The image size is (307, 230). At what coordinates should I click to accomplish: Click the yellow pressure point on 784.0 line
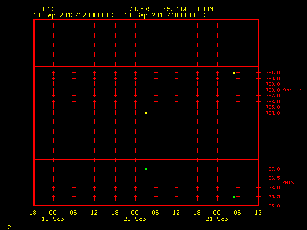[146, 113]
